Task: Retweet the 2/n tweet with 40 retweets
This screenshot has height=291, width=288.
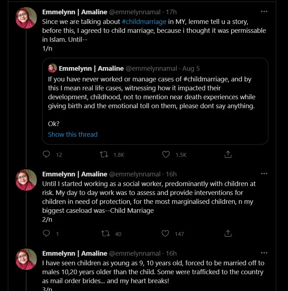Action: pos(106,234)
